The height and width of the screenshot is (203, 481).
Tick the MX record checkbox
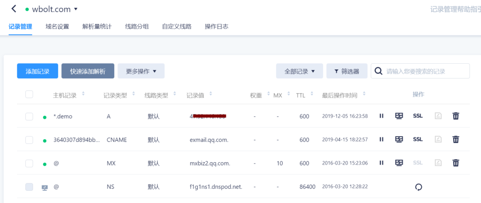pyautogui.click(x=29, y=163)
